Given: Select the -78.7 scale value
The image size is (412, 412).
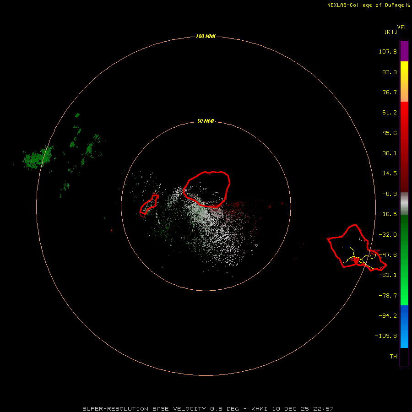Looking at the screenshot, I should [x=388, y=296].
